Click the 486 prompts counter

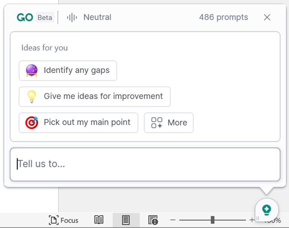pyautogui.click(x=223, y=17)
